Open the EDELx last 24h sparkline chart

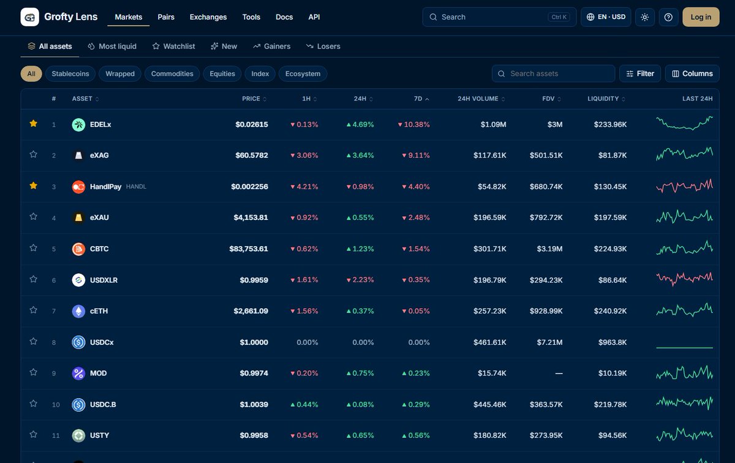coord(684,123)
